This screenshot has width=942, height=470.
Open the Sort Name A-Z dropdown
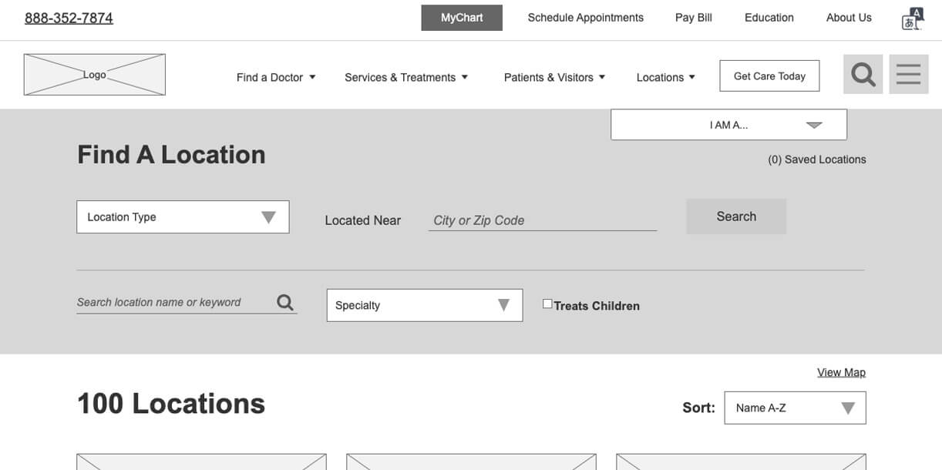[x=795, y=408]
